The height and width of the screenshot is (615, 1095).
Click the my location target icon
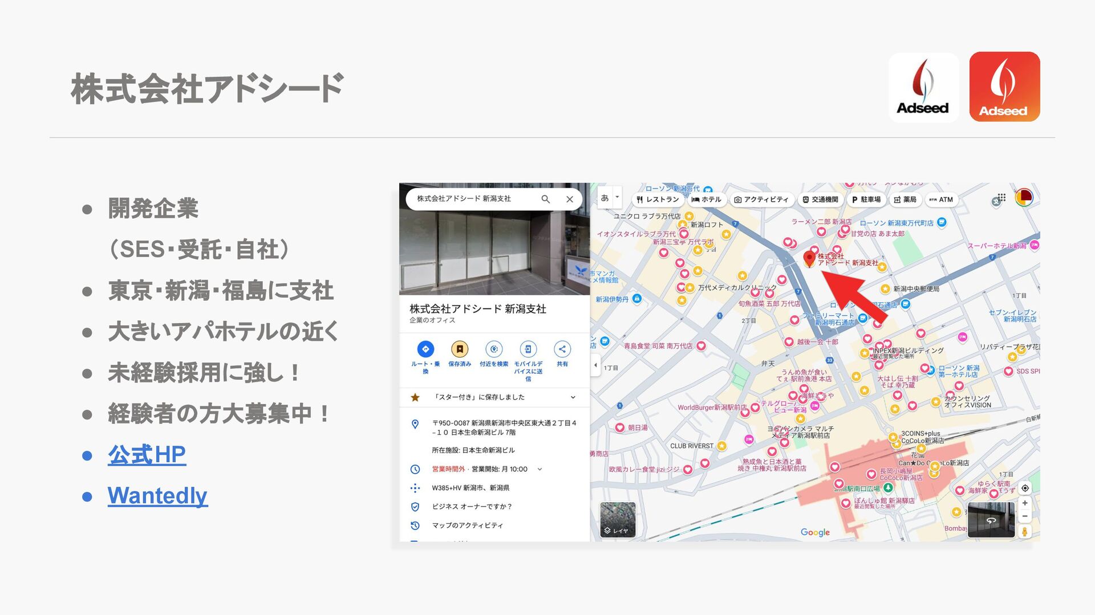pyautogui.click(x=1025, y=488)
